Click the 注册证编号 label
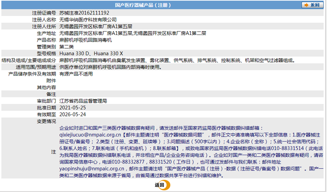 tap(44, 13)
